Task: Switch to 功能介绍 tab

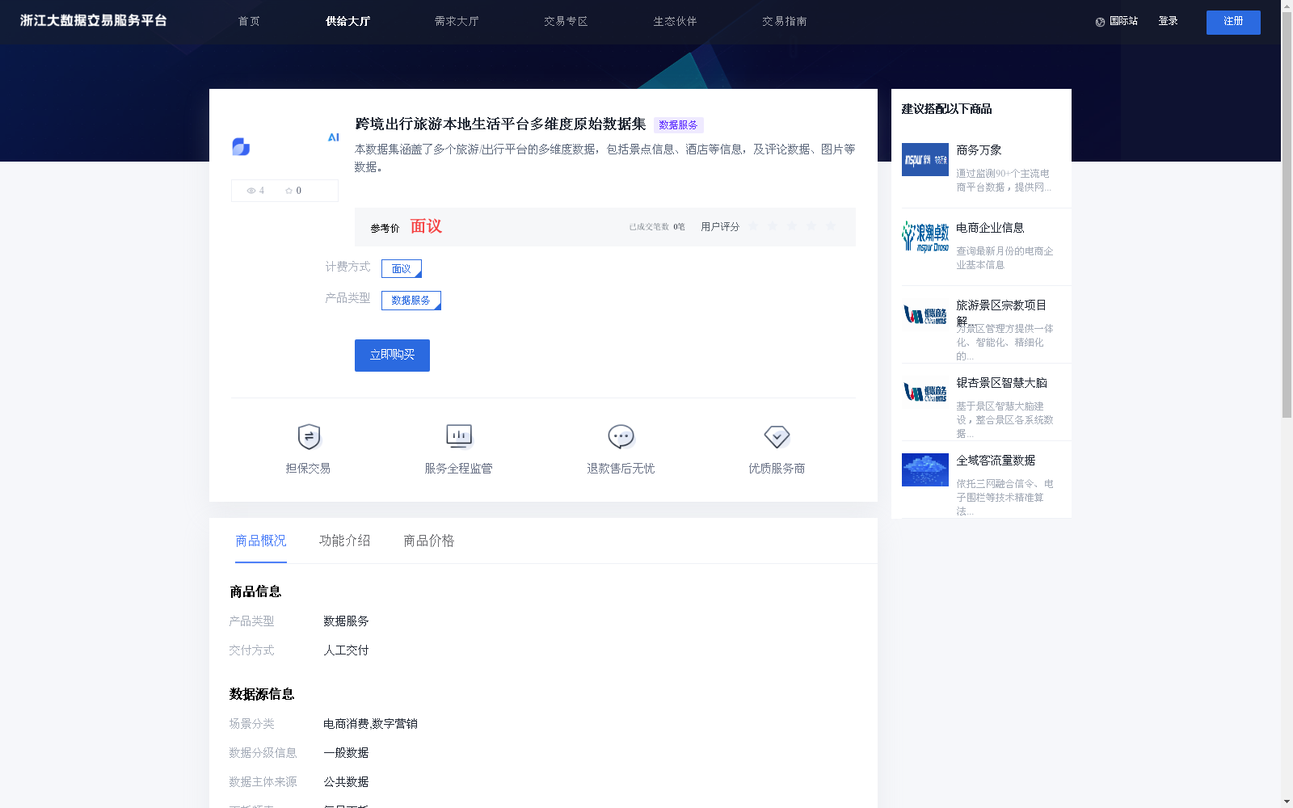Action: pos(345,541)
